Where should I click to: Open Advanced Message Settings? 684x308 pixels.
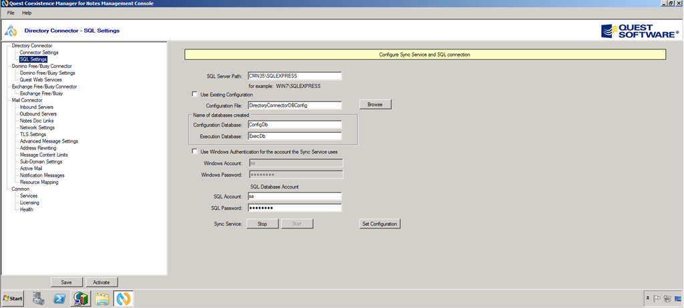(49, 141)
